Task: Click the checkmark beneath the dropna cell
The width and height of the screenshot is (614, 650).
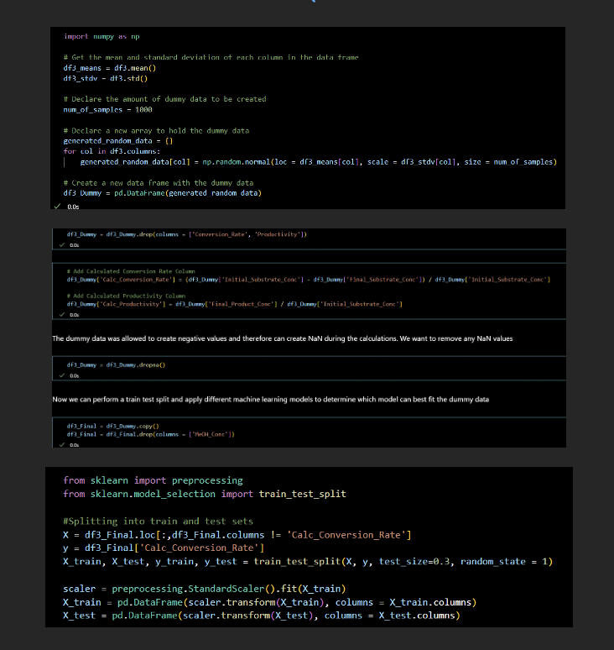Action: click(x=64, y=377)
